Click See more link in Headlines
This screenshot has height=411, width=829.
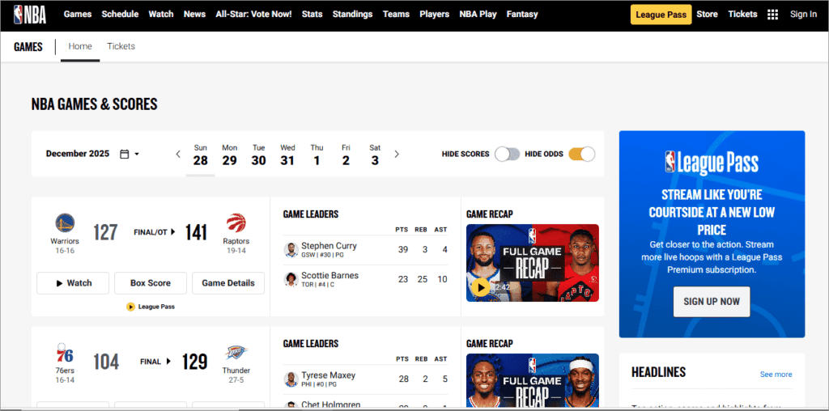tap(776, 375)
